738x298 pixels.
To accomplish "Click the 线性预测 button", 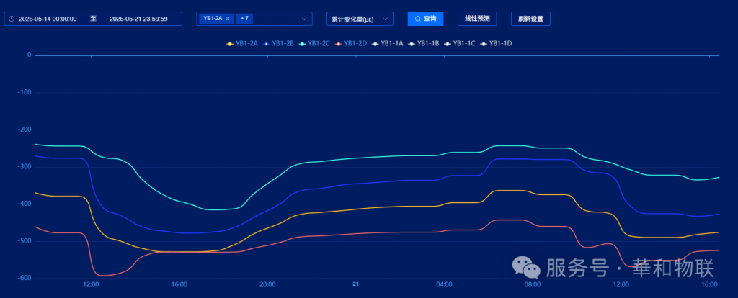I will tap(477, 19).
